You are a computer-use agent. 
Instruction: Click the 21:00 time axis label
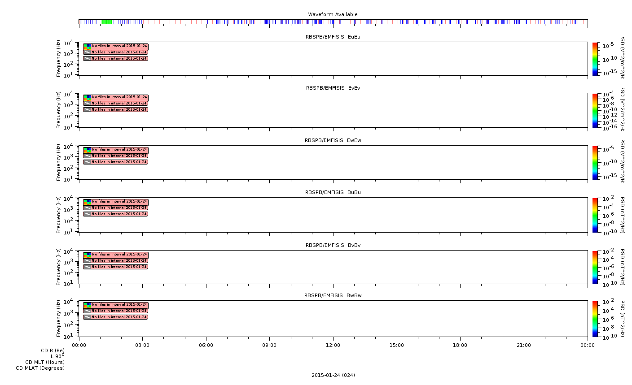524,345
